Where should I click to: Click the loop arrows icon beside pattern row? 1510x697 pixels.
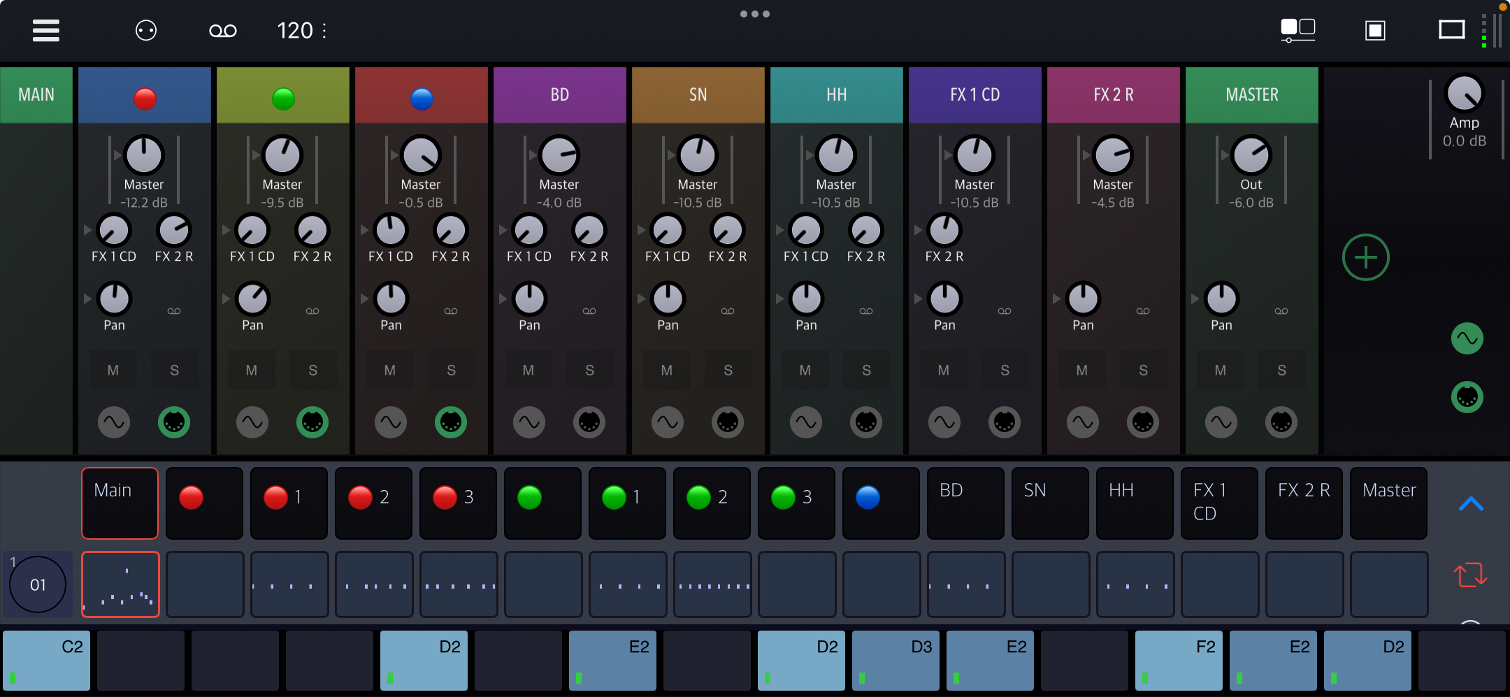(1470, 575)
